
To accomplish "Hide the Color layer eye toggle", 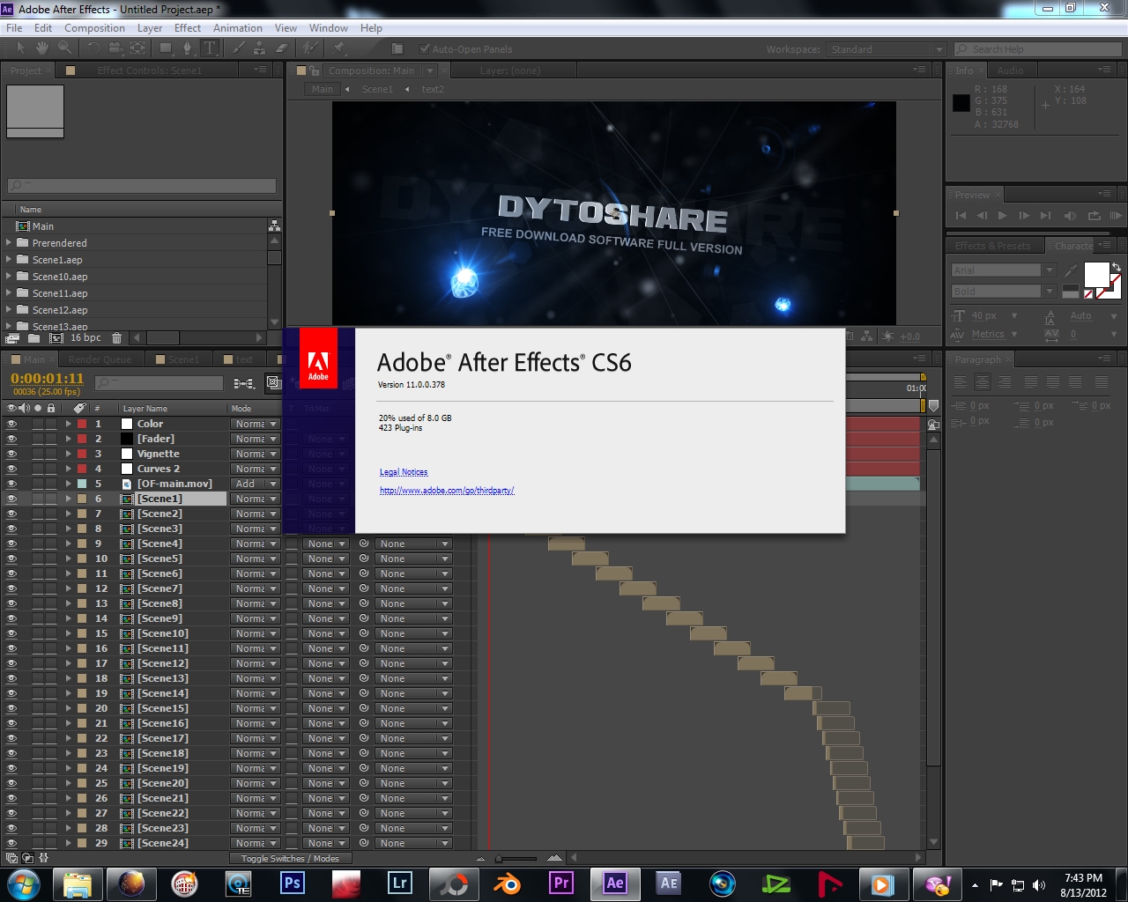I will (x=11, y=424).
